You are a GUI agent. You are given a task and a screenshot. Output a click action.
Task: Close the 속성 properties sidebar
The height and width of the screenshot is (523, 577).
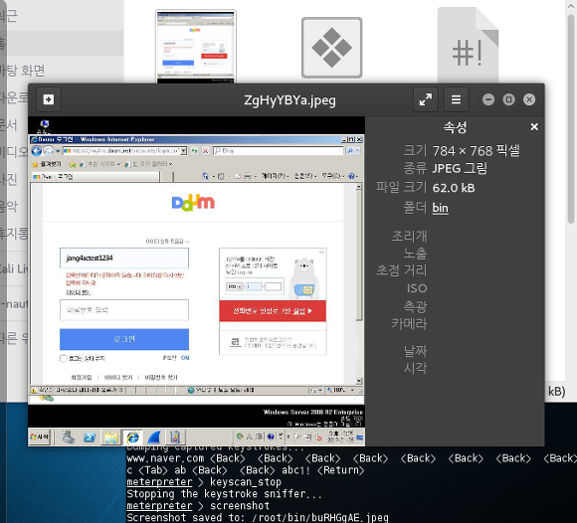pos(534,127)
